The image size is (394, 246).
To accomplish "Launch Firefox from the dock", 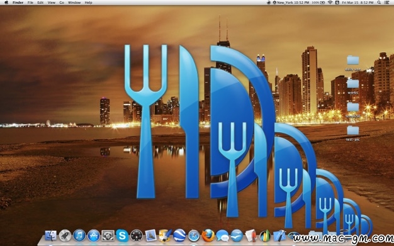I will point(208,236).
